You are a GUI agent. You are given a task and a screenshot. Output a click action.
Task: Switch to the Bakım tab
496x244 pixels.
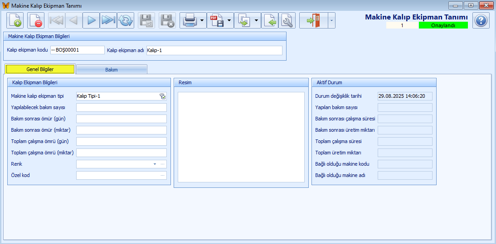point(112,70)
